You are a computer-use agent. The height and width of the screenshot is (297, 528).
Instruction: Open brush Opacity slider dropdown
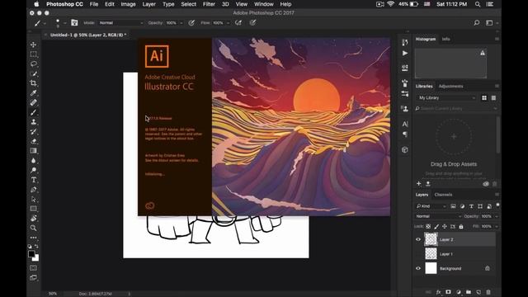pyautogui.click(x=181, y=23)
